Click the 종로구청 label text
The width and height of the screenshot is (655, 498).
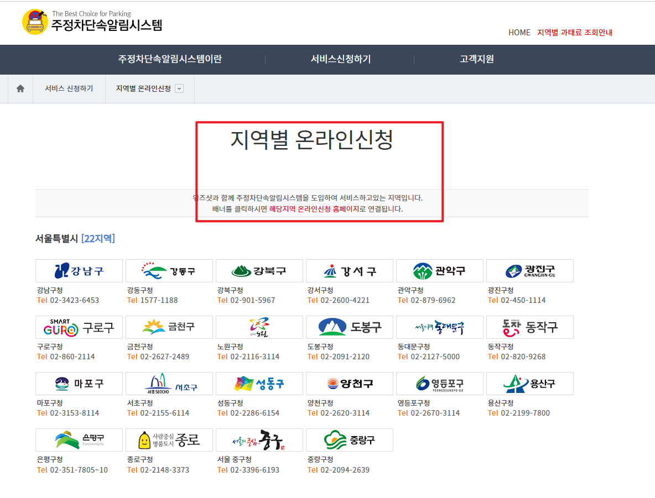click(x=140, y=459)
